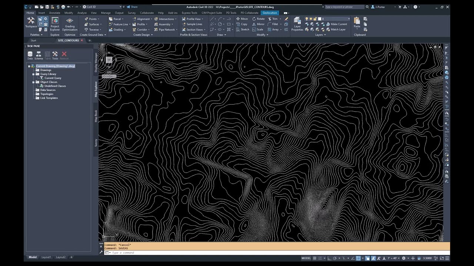
Task: Toggle polar tracking in status bar
Action: click(x=335, y=258)
